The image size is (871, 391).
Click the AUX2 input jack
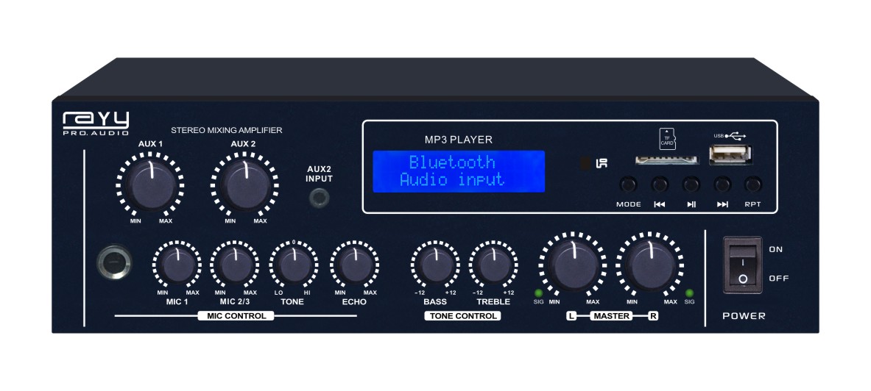click(319, 197)
